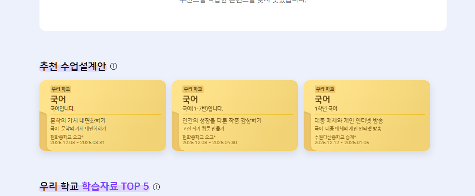This screenshot has height=196, width=475.
Task: Click the 추천 수업설계안 section heading
Action: [x=73, y=66]
